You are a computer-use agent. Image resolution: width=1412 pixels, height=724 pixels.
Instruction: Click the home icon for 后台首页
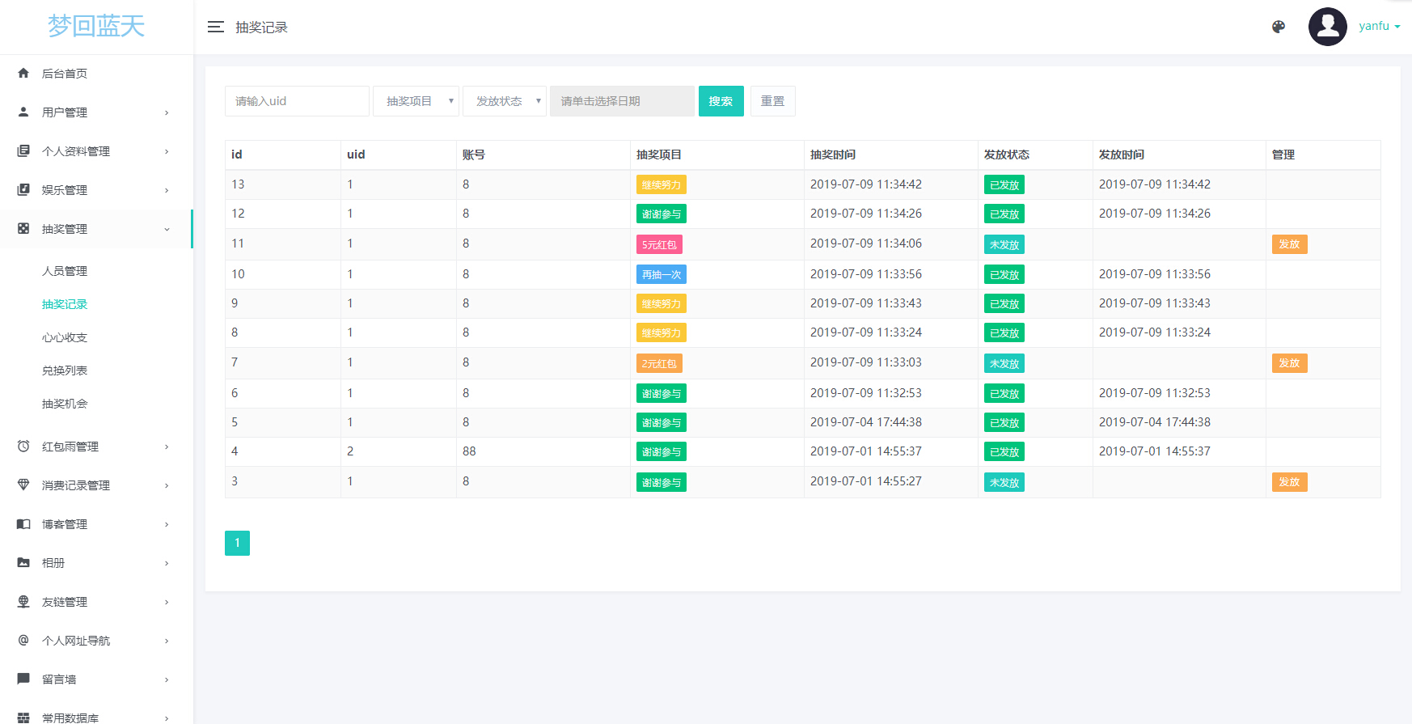click(23, 74)
